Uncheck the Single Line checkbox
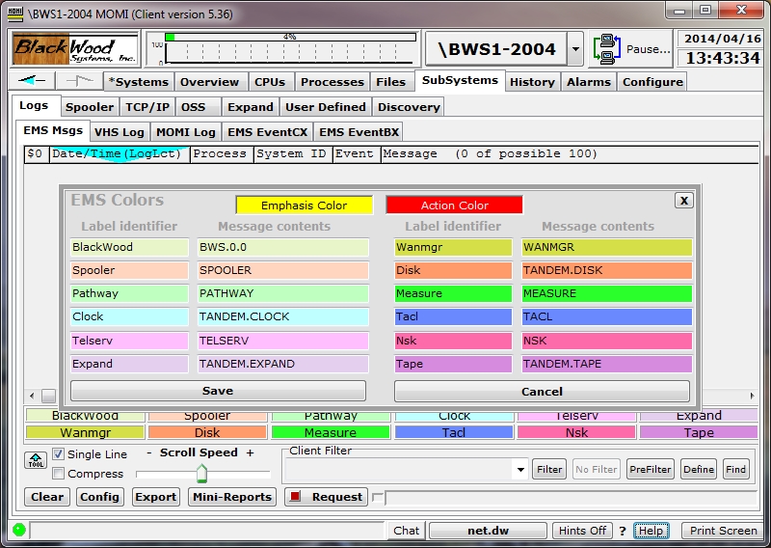 point(58,454)
